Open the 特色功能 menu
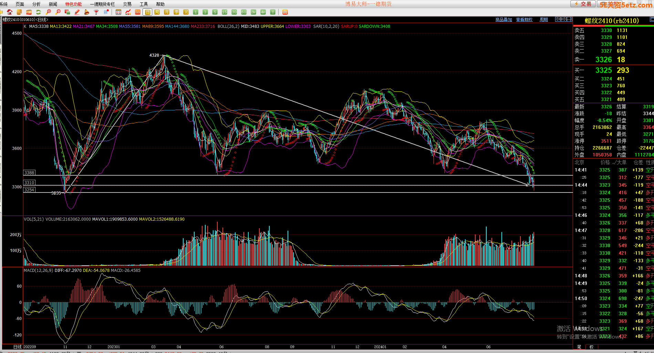Viewport: 654px width, 353px height. [x=73, y=4]
